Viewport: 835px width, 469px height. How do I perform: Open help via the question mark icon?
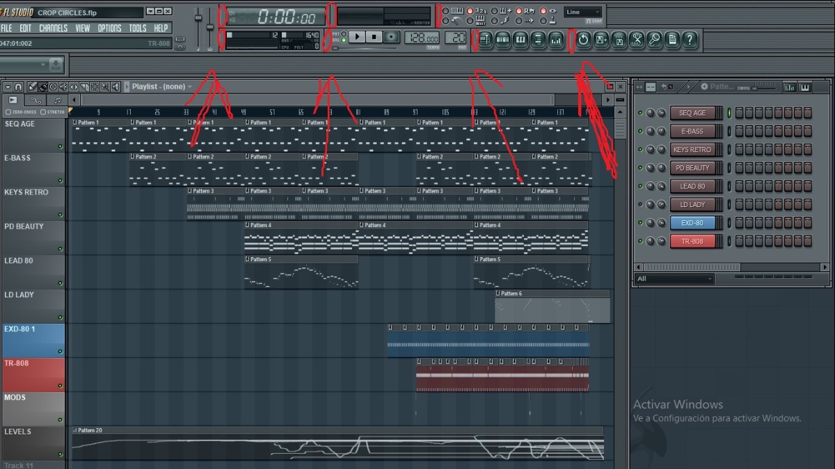[690, 40]
